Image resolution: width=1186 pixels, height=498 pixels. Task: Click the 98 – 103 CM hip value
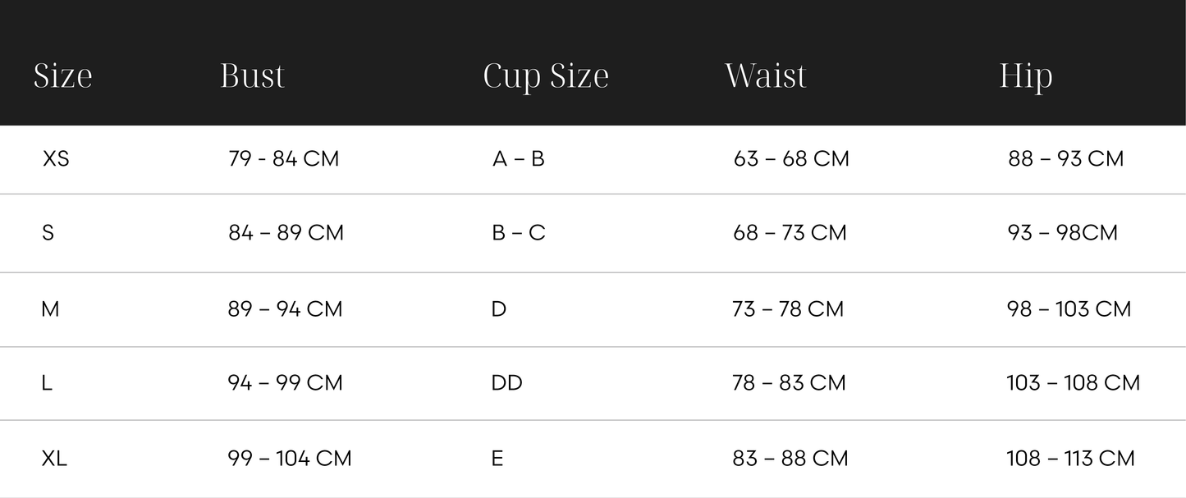[x=1069, y=309]
